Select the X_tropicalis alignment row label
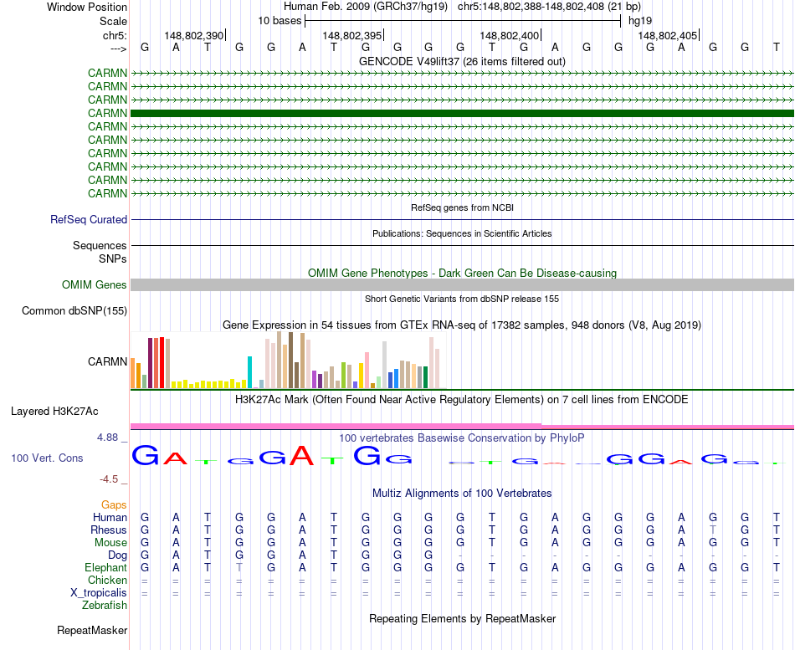 coord(99,593)
